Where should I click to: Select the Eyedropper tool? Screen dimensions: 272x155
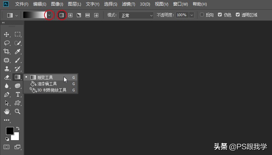[x=18, y=51]
